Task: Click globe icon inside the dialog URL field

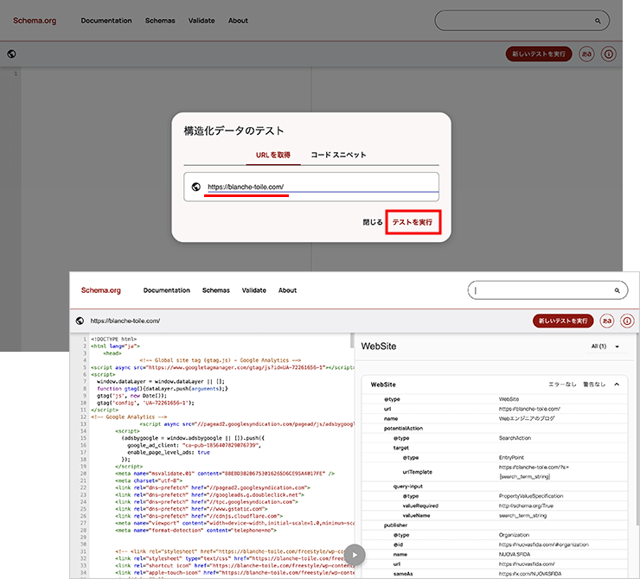Action: coord(196,187)
